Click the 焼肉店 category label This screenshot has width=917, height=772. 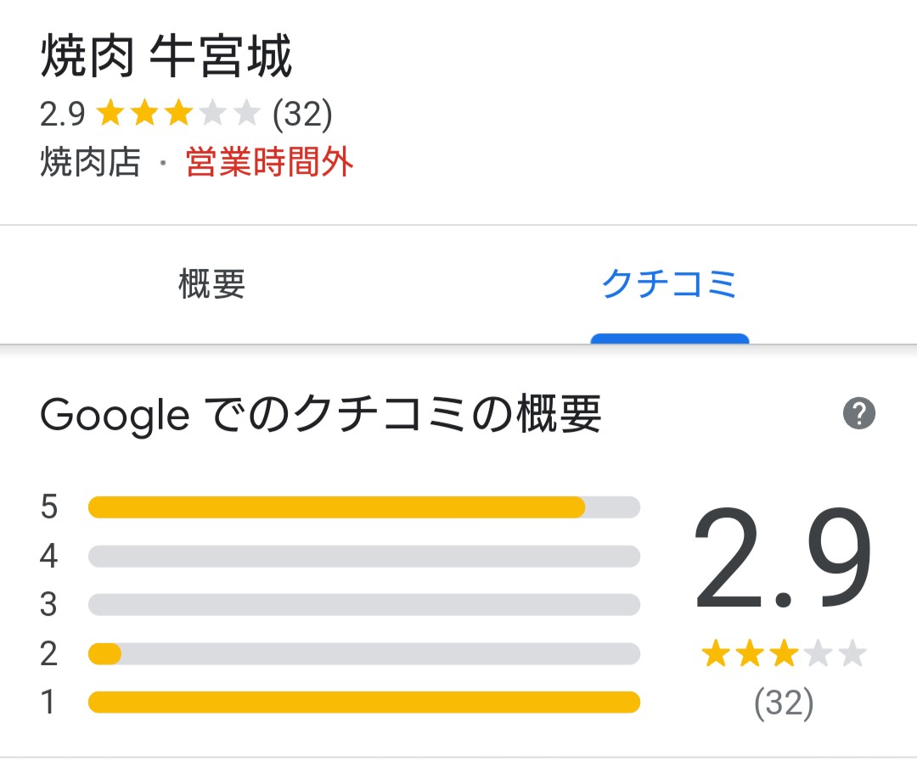click(90, 162)
